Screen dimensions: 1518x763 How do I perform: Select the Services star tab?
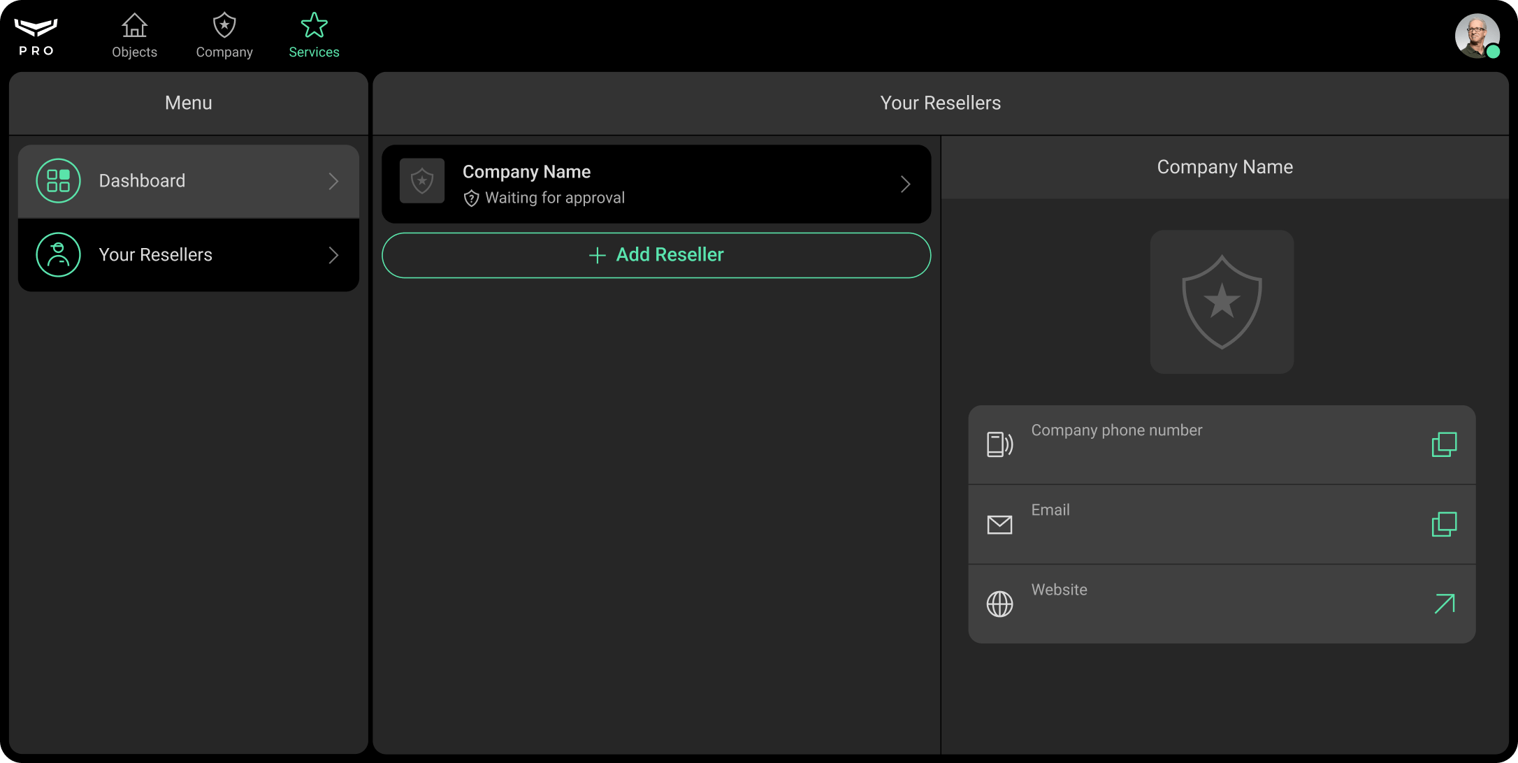click(x=314, y=36)
